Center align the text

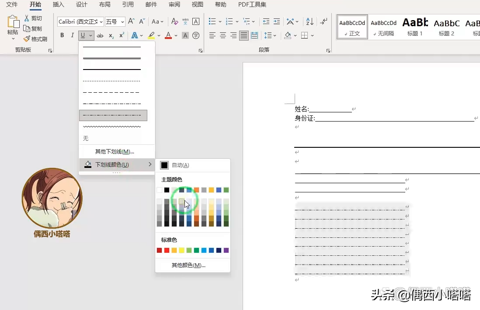223,35
